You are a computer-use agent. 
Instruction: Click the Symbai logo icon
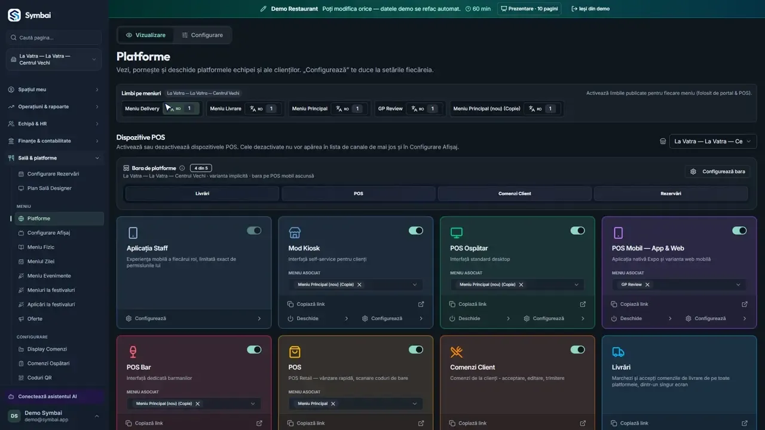tap(14, 16)
